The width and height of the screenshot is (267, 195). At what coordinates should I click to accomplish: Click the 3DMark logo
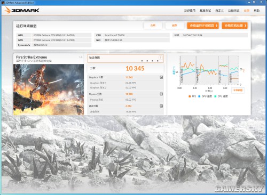[22, 10]
